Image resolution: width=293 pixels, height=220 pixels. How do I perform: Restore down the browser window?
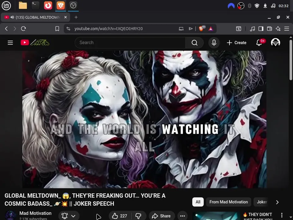[278, 17]
